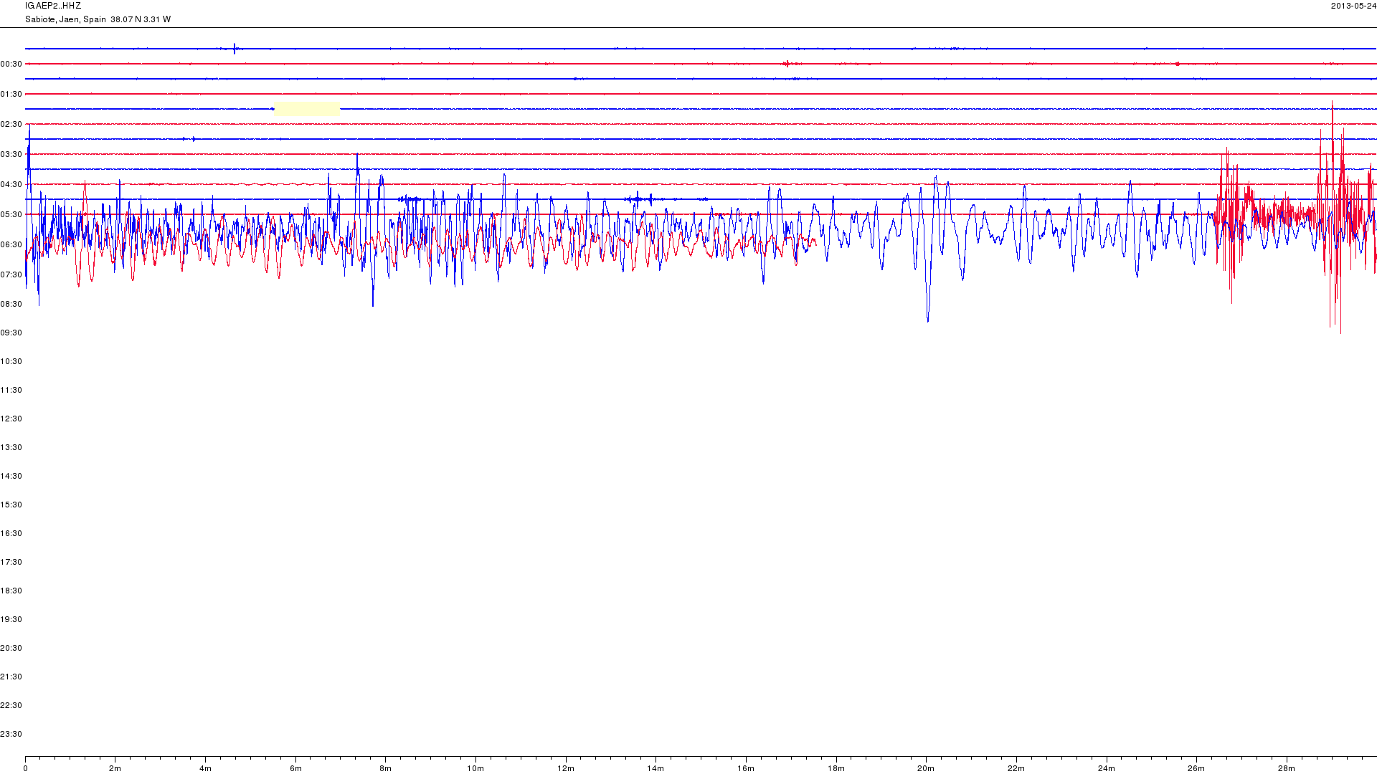
Task: Click the 05:30 time label
Action: pyautogui.click(x=11, y=215)
